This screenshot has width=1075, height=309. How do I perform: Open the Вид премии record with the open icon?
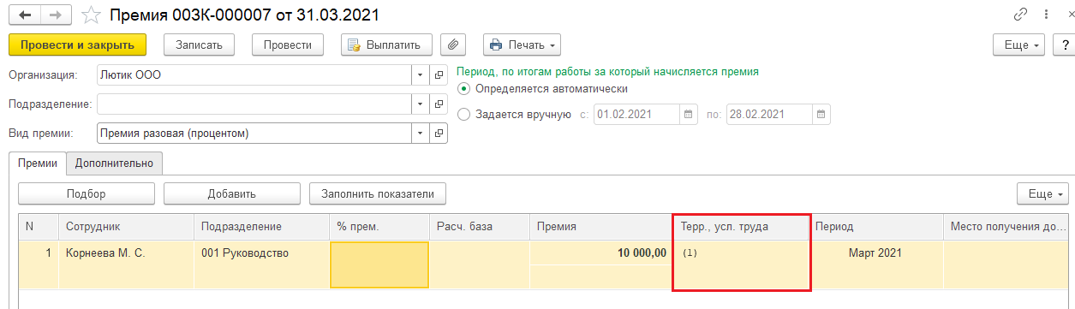(439, 134)
